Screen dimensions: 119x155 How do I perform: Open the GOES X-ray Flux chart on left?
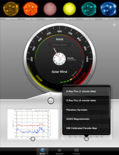coord(33,123)
